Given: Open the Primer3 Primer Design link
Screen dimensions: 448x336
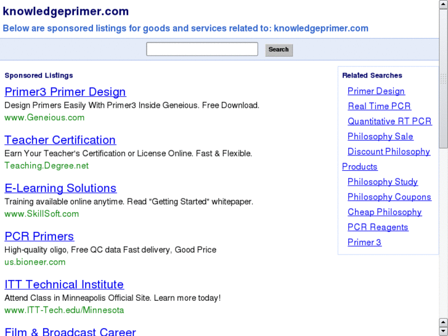Looking at the screenshot, I should click(65, 92).
